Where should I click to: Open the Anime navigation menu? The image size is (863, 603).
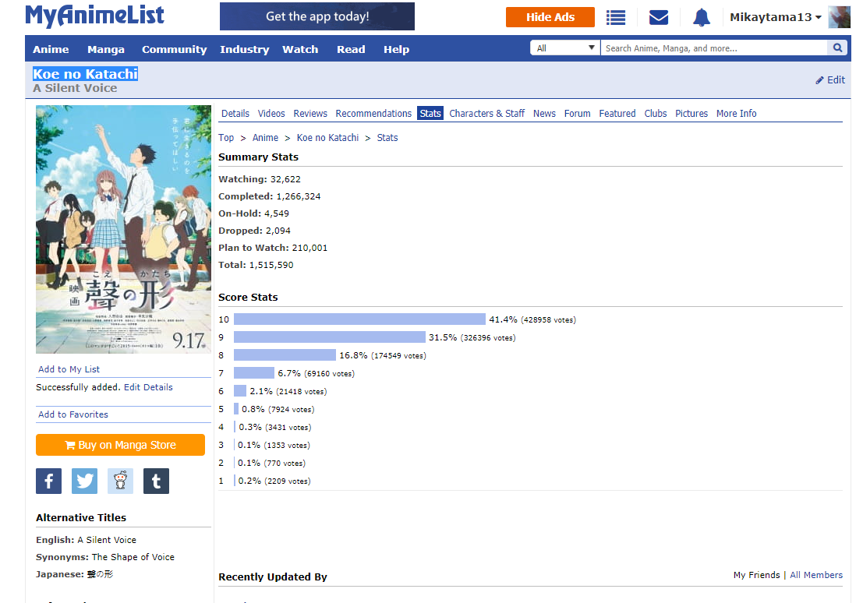point(51,49)
